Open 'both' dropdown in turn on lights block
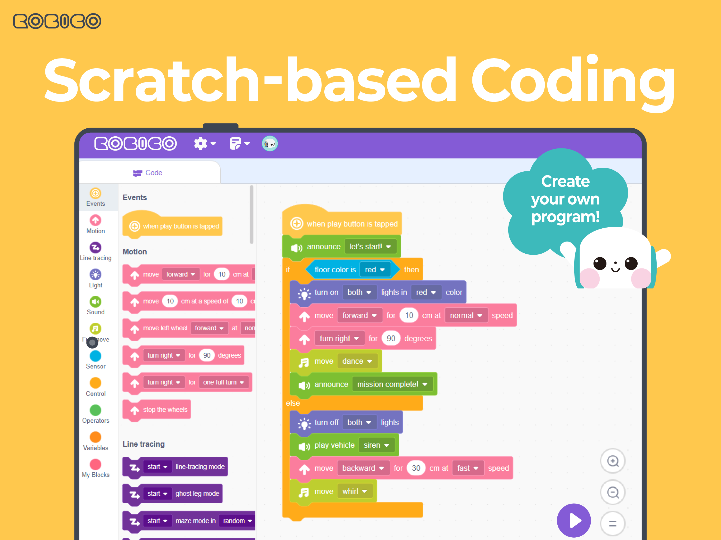Viewport: 721px width, 540px height. (359, 292)
